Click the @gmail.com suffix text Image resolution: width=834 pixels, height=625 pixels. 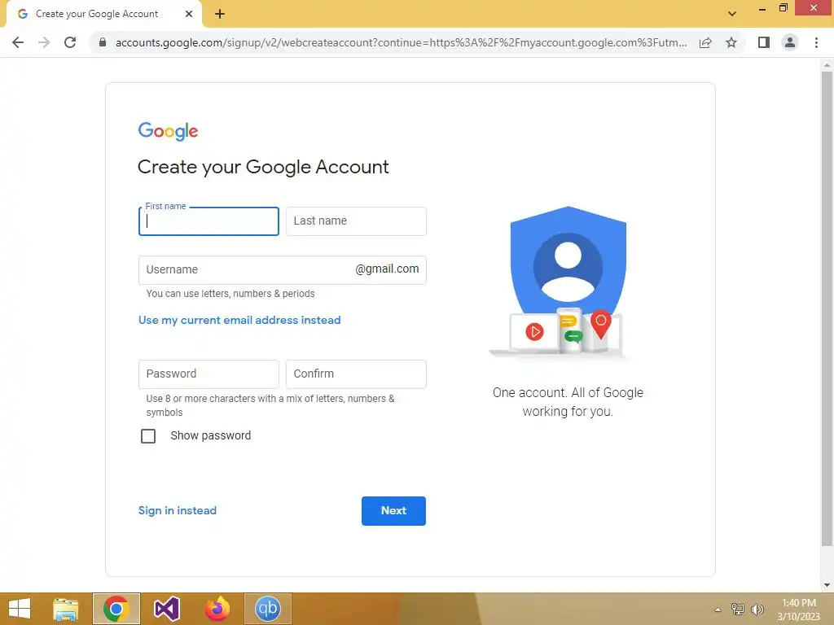(387, 269)
